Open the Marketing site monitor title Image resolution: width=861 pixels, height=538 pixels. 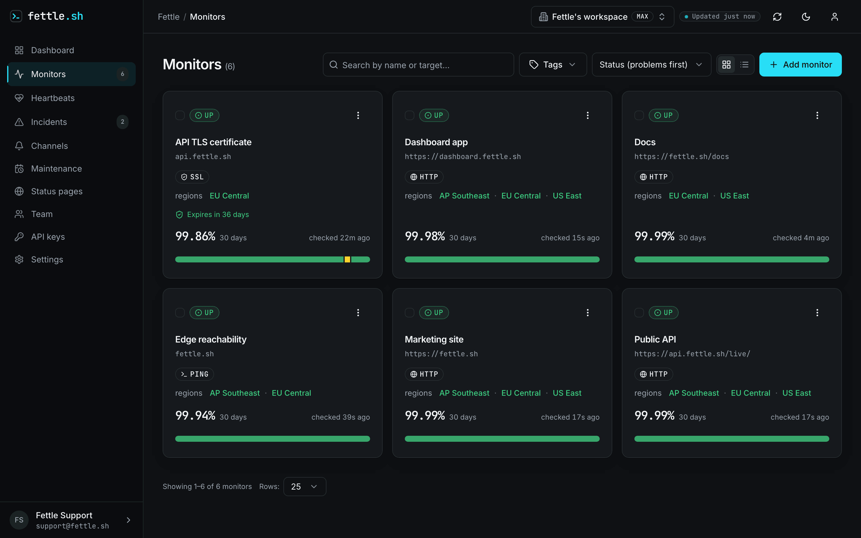434,339
